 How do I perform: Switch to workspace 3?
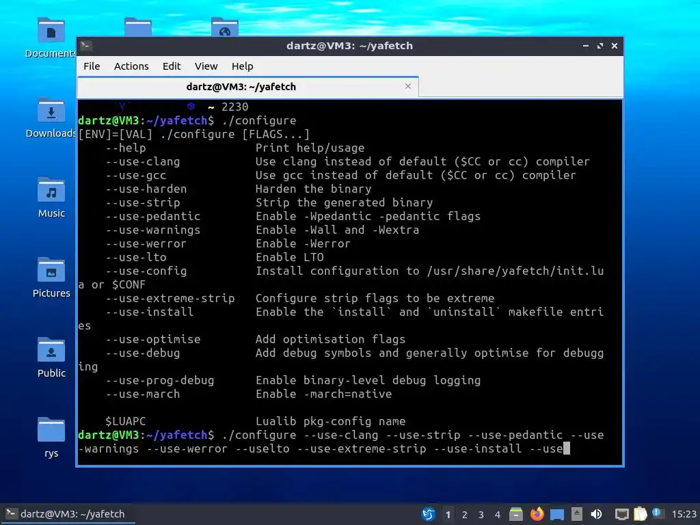pos(481,514)
